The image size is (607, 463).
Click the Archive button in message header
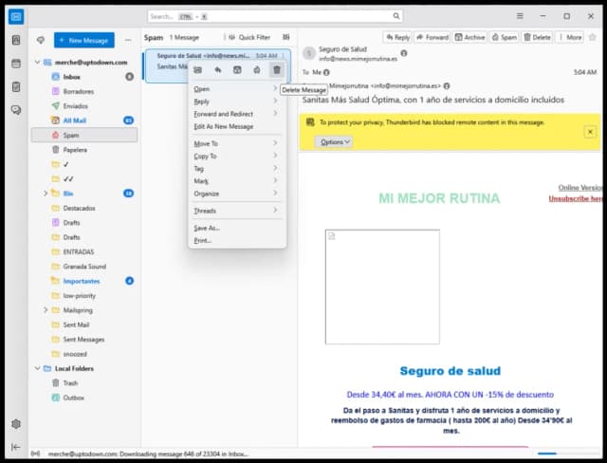point(470,37)
